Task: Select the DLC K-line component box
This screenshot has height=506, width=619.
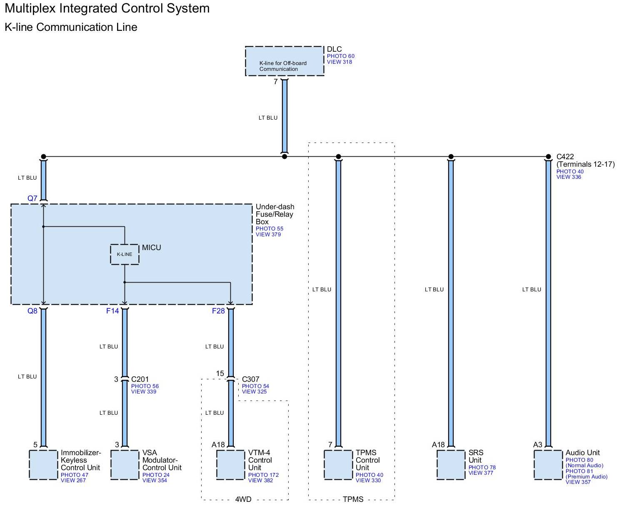Action: pyautogui.click(x=285, y=61)
